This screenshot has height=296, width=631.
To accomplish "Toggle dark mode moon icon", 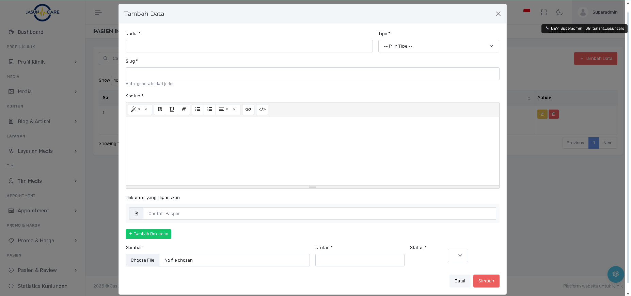I will coord(559,13).
